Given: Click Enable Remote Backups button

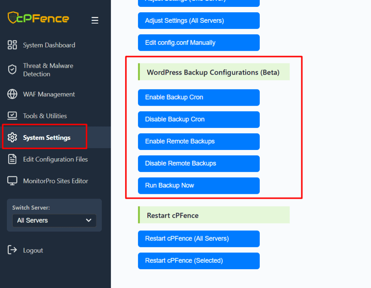Looking at the screenshot, I should tap(199, 141).
